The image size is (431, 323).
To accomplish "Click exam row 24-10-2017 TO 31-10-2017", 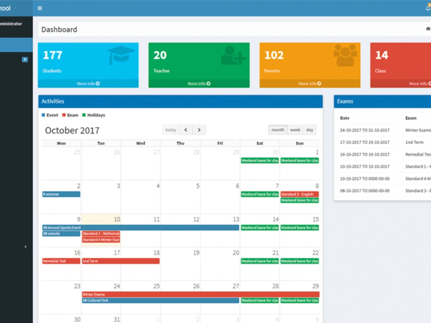I will pyautogui.click(x=384, y=130).
